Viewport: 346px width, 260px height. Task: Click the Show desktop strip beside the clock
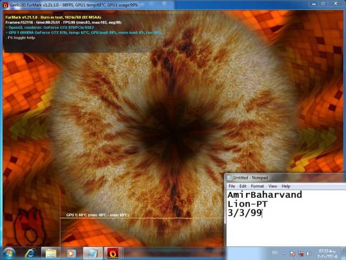pyautogui.click(x=344, y=253)
